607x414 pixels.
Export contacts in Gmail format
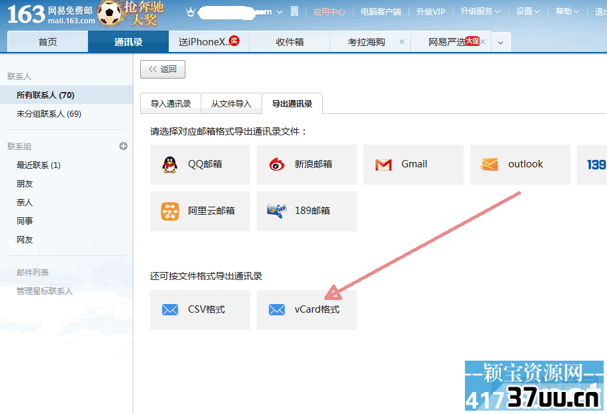tap(414, 165)
